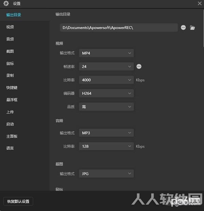Click the 品质 label
The height and width of the screenshot is (211, 204).
pos(71,107)
